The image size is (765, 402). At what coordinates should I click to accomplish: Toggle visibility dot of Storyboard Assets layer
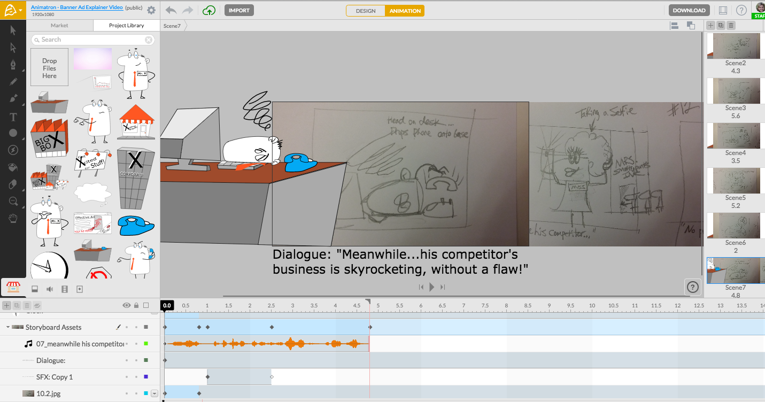pos(127,327)
